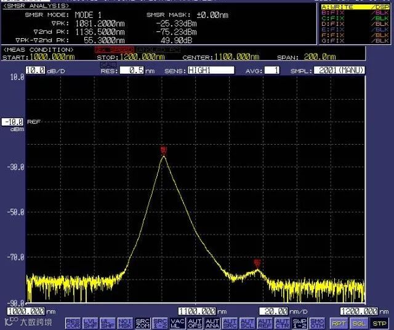Select trace A:WRITE /DSP row
This screenshot has height=330, width=394.
click(355, 7)
